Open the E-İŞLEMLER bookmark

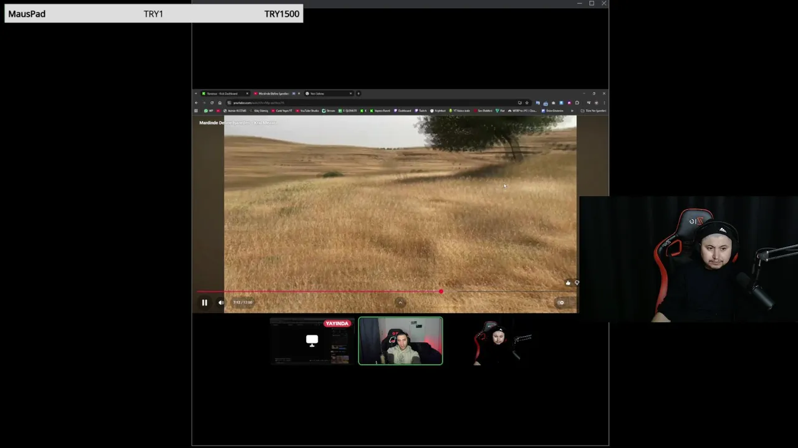click(348, 111)
